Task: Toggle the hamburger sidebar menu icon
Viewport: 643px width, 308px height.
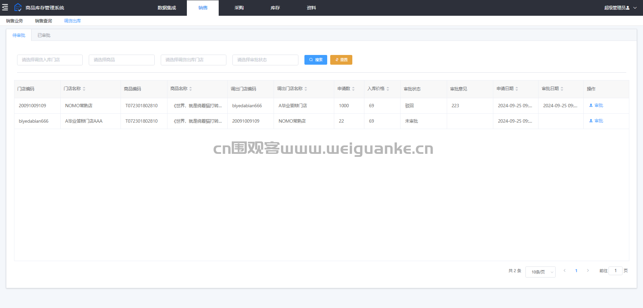Action: click(5, 7)
